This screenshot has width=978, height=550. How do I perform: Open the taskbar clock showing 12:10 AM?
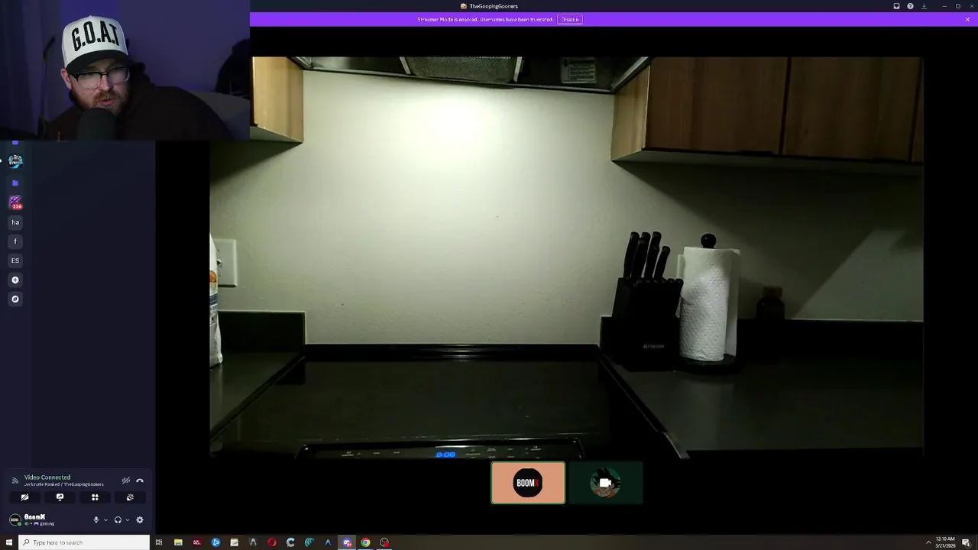coord(946,542)
